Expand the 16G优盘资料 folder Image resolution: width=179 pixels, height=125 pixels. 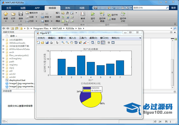point(4,40)
